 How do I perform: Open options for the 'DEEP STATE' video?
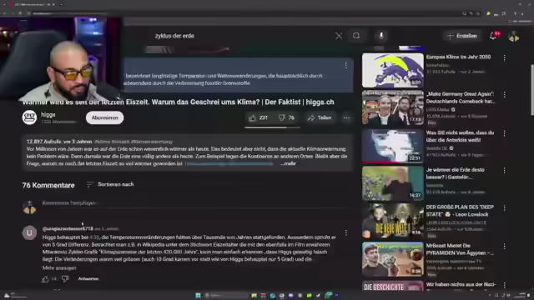point(504,207)
